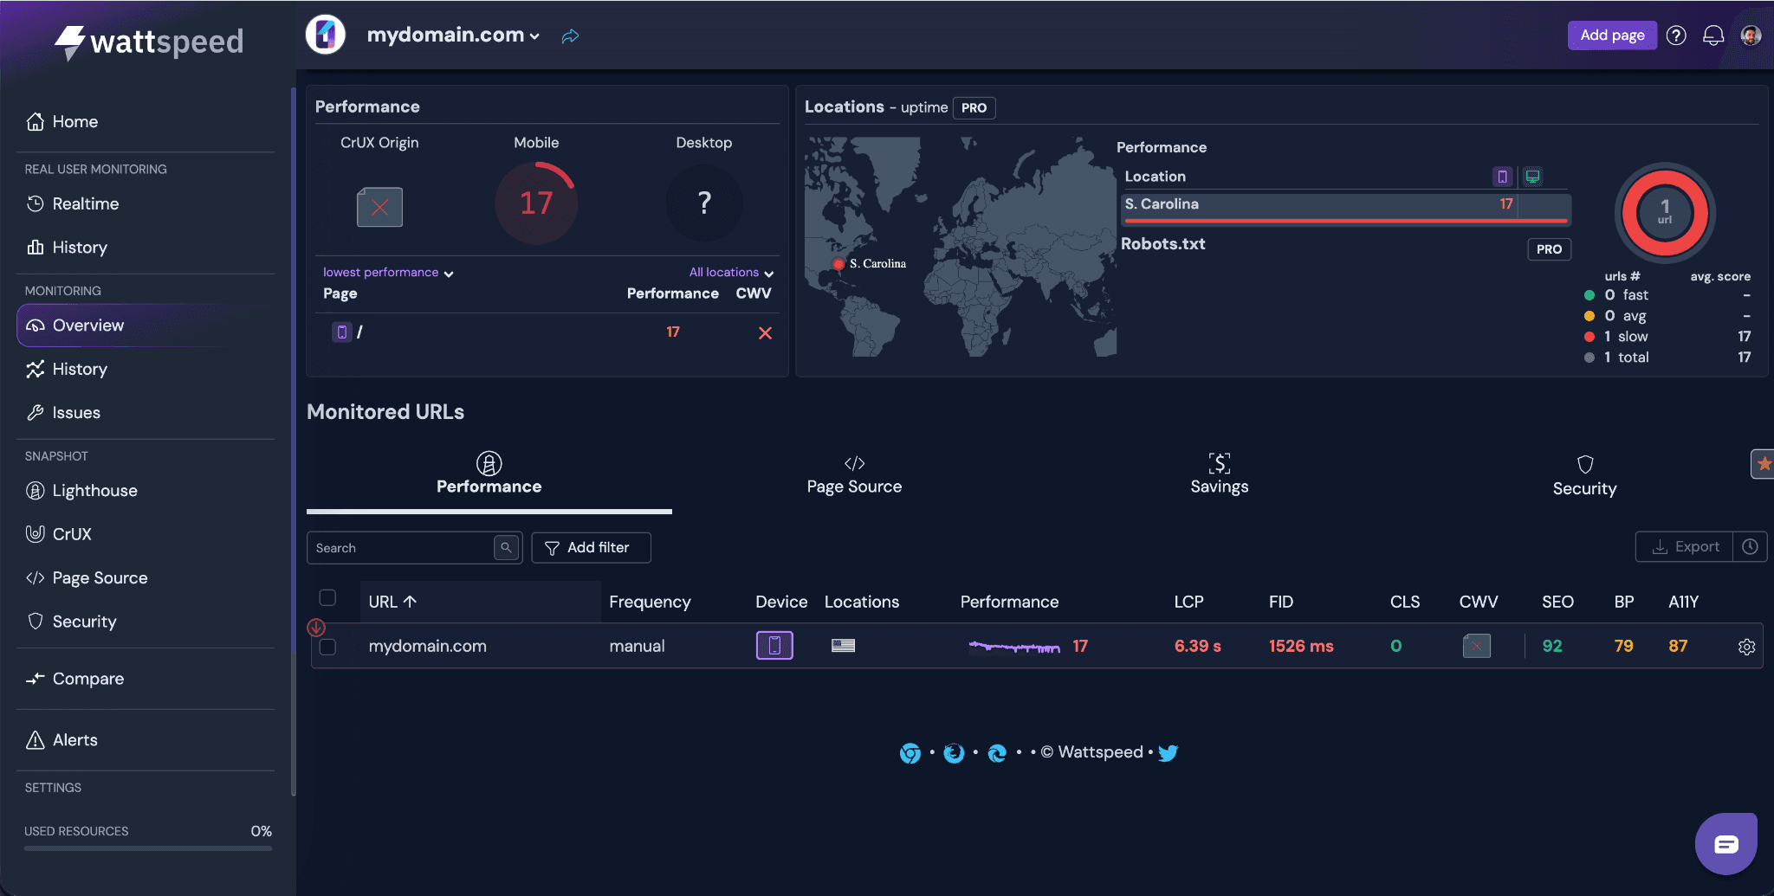Click the Wattspeed logo
Image resolution: width=1774 pixels, height=896 pixels.
pyautogui.click(x=148, y=42)
